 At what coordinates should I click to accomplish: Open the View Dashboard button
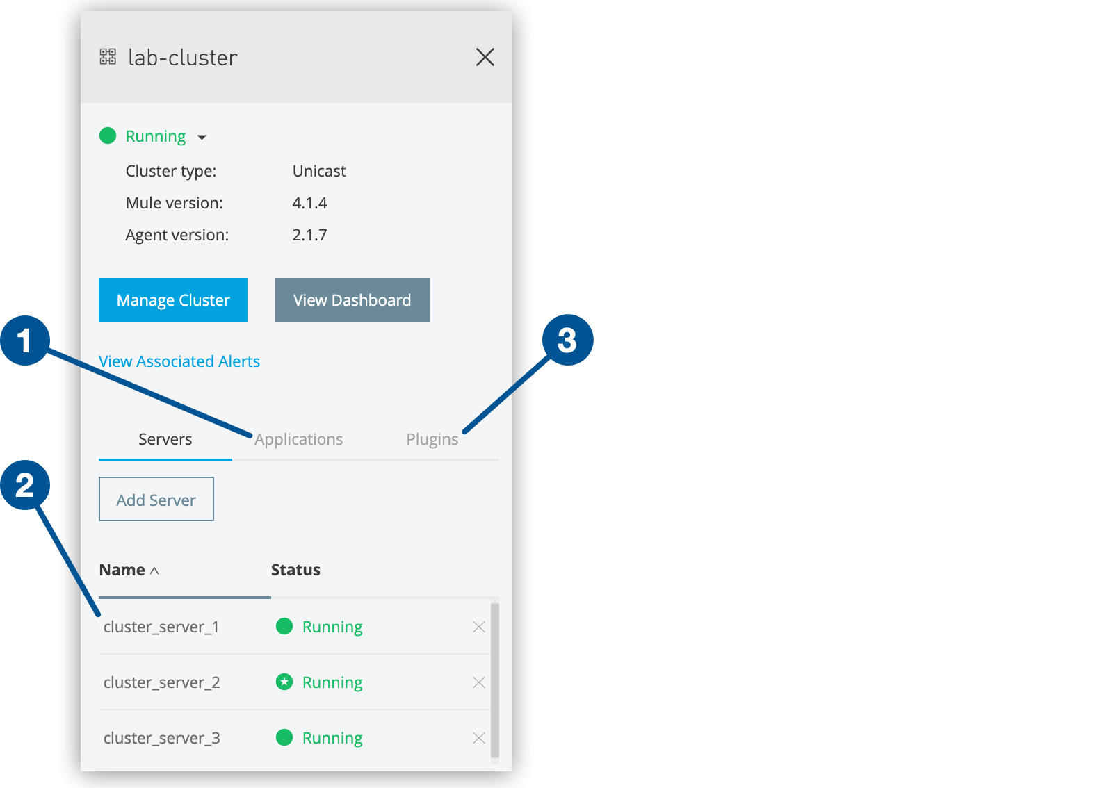click(x=352, y=300)
